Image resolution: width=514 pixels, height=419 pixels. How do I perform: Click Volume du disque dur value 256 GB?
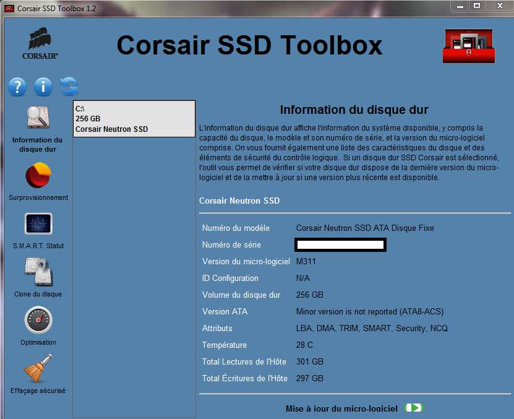[309, 295]
